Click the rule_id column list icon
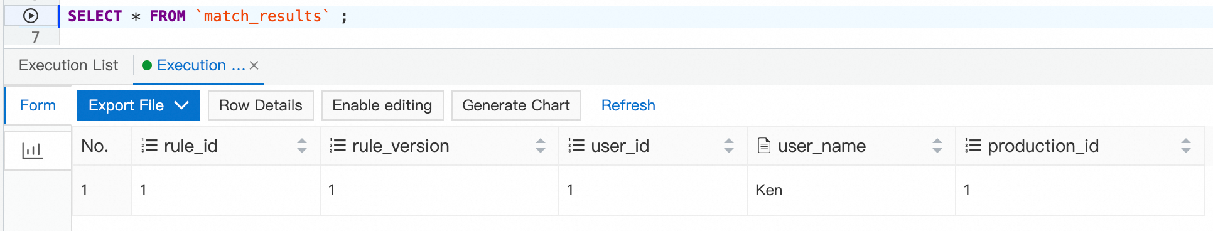This screenshot has height=231, width=1213. pyautogui.click(x=149, y=146)
